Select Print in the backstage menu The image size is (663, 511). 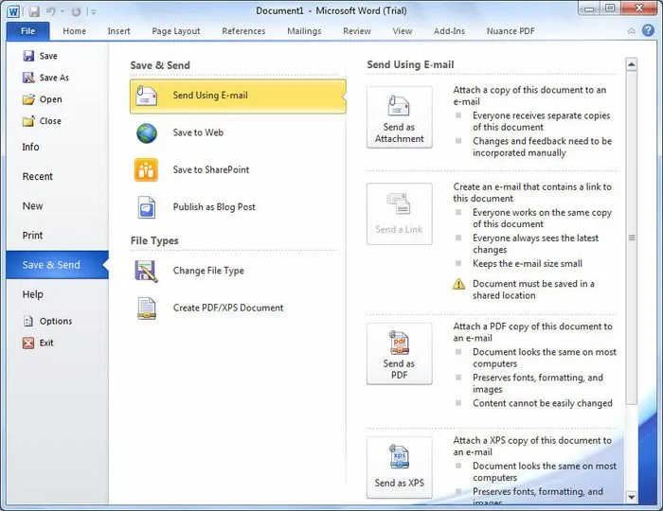pyautogui.click(x=32, y=236)
